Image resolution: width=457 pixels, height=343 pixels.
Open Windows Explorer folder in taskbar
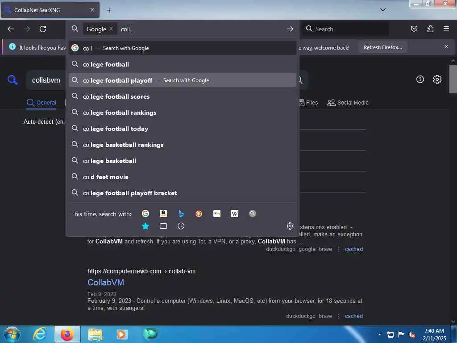click(95, 334)
